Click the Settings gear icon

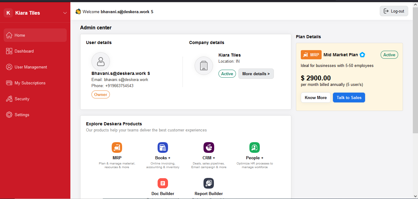point(9,115)
